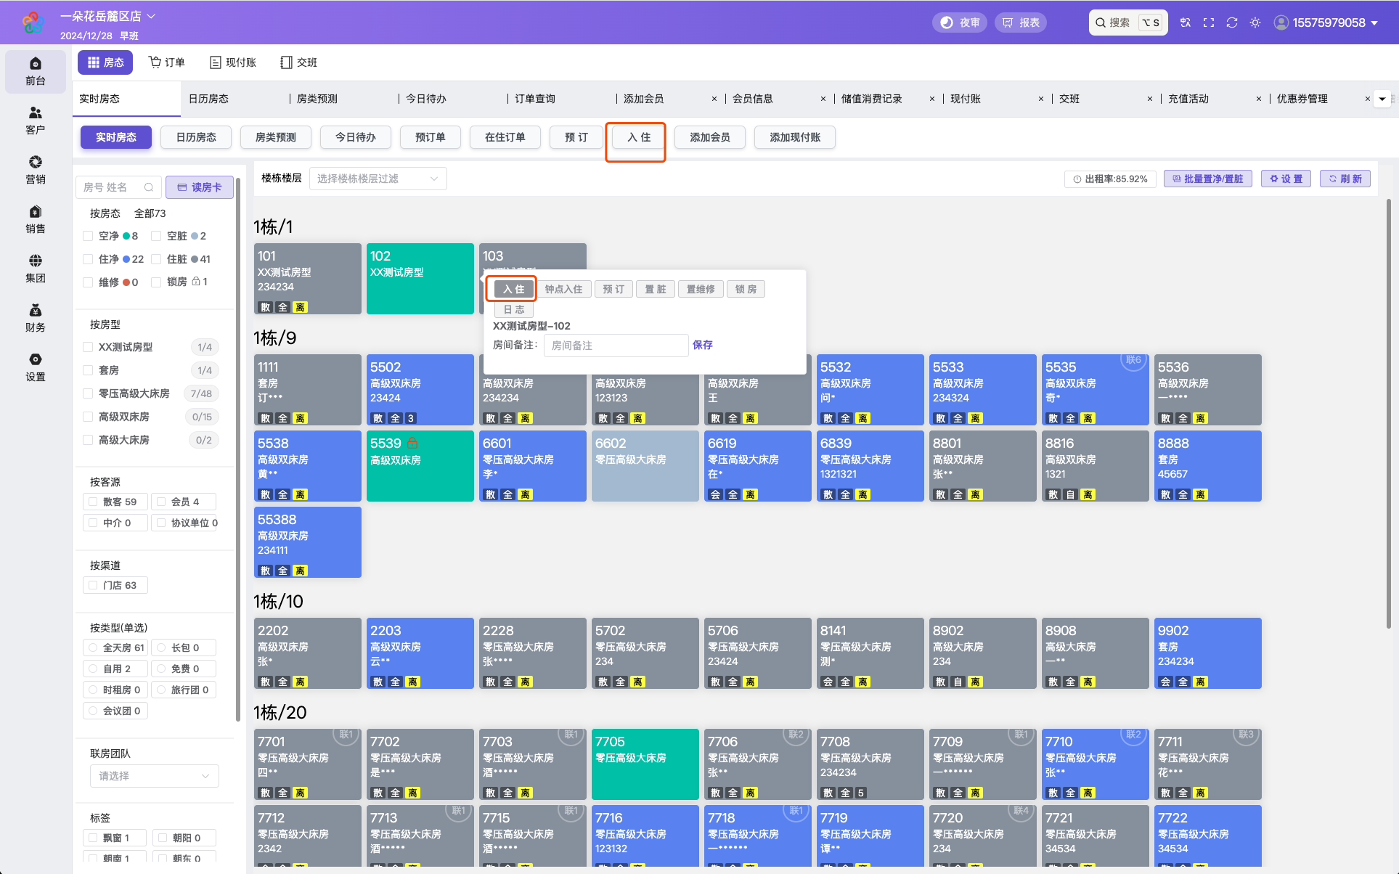The image size is (1399, 874).
Task: Click 批量置净/置脏 batch button
Action: (x=1208, y=179)
